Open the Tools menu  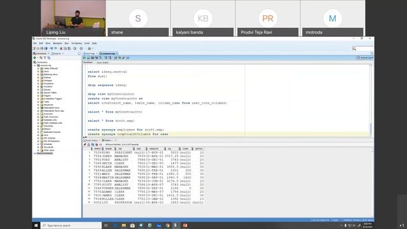[x=87, y=43]
